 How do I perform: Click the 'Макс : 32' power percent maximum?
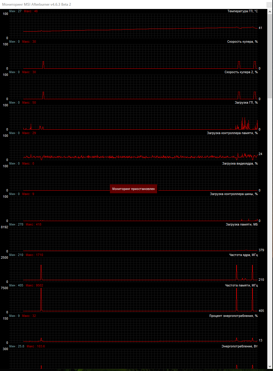29,316
